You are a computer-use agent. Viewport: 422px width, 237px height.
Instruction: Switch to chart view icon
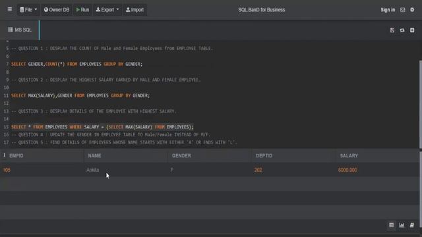[402, 225]
